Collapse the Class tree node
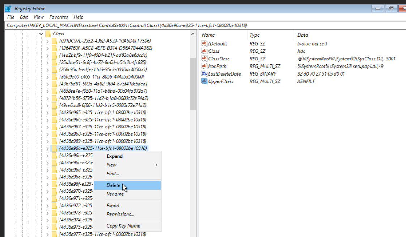Screen dimensions: 406x237 point(41,34)
